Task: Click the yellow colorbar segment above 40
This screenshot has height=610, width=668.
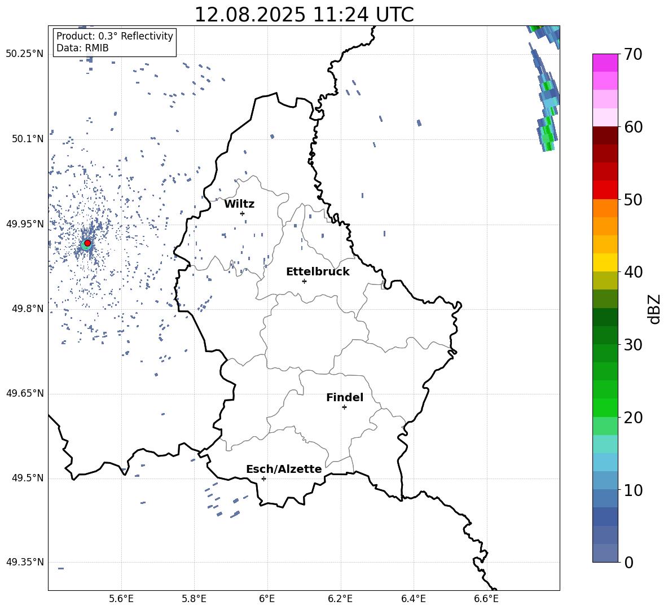Action: [605, 262]
